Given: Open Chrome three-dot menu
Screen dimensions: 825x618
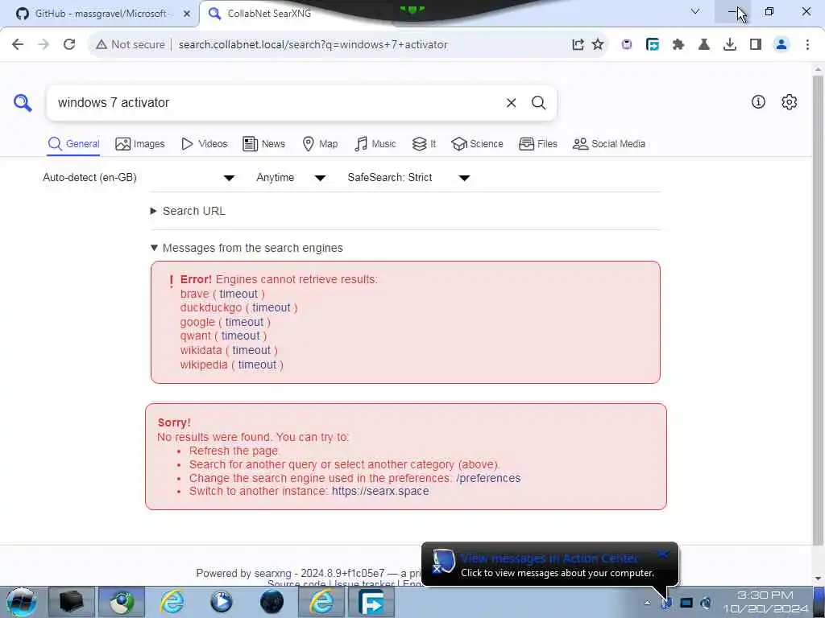Looking at the screenshot, I should [x=807, y=45].
